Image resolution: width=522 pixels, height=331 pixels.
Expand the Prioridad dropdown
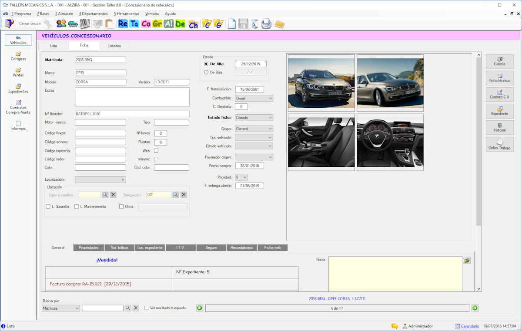point(245,177)
